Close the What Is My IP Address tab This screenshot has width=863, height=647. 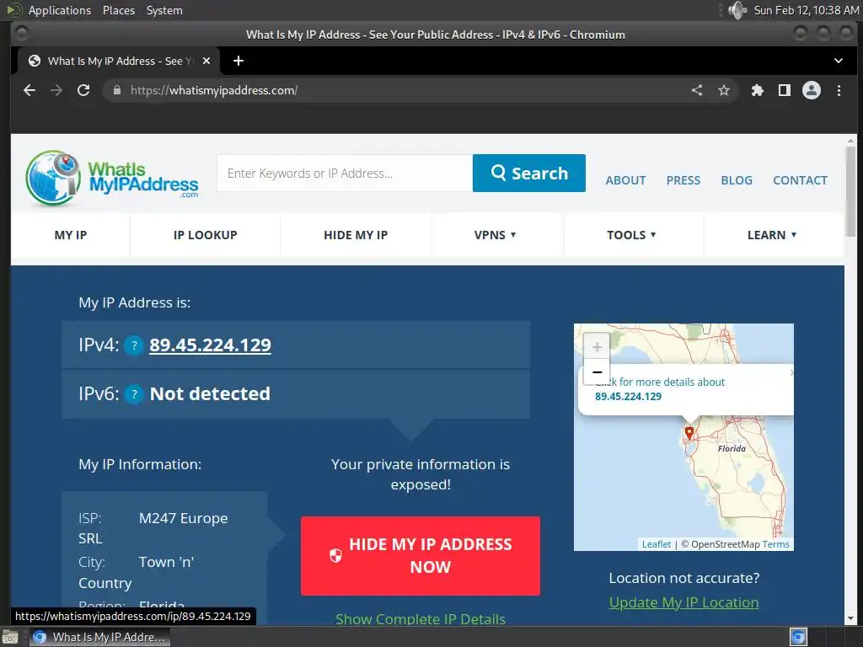206,61
